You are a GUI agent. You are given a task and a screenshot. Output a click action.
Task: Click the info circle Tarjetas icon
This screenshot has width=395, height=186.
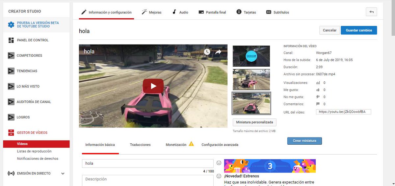tap(239, 12)
